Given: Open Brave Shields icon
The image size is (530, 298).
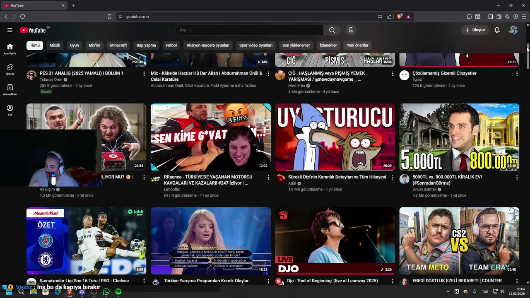Looking at the screenshot, I should [400, 17].
